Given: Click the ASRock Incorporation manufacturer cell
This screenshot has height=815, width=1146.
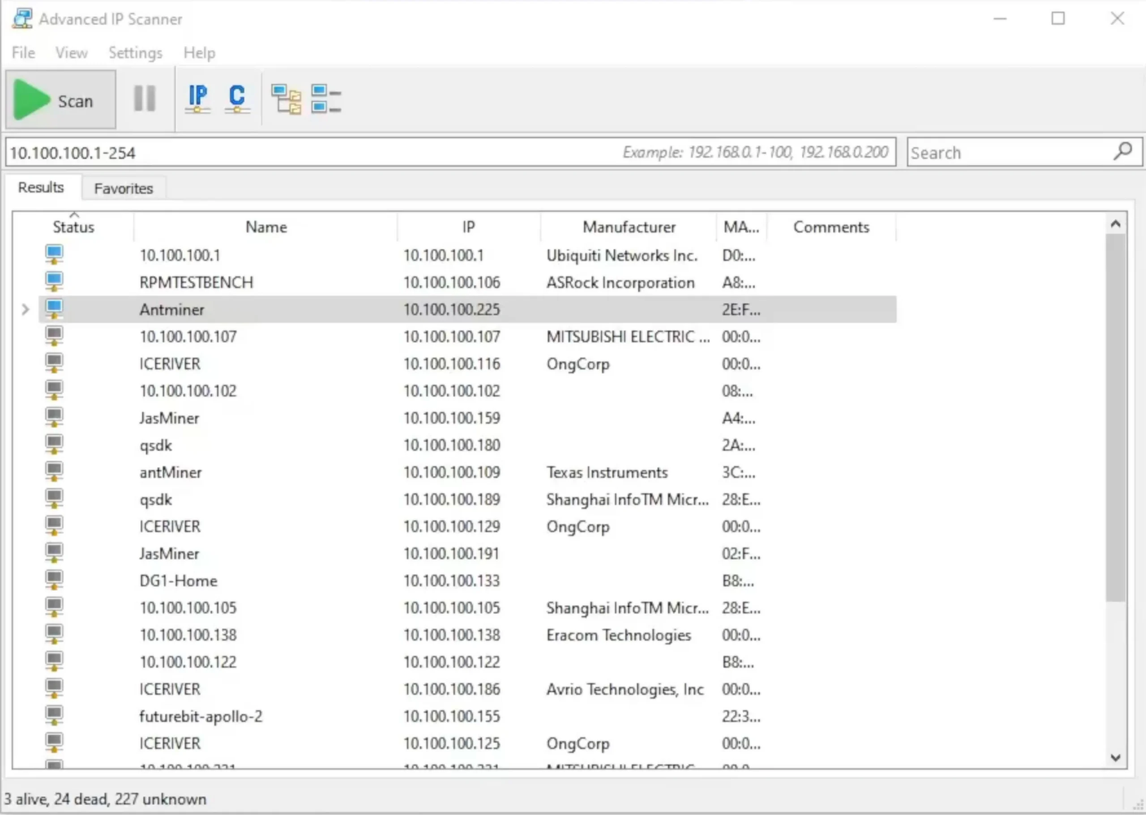Looking at the screenshot, I should (620, 282).
